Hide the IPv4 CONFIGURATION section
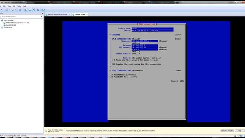 178,39
